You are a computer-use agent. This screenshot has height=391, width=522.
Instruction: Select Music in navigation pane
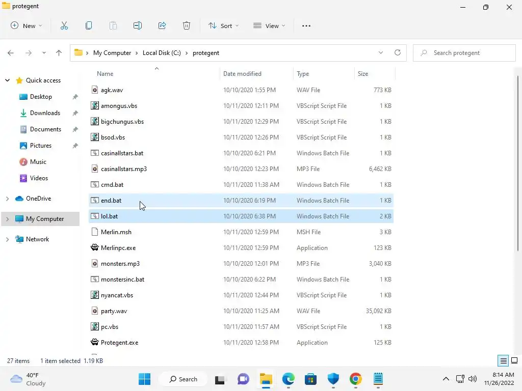[x=38, y=162]
